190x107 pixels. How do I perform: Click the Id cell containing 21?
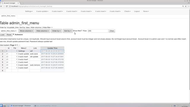tap(9, 54)
